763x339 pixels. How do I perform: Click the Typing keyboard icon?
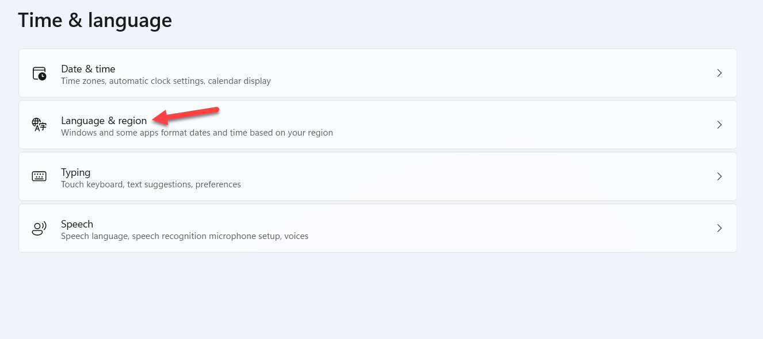39,176
